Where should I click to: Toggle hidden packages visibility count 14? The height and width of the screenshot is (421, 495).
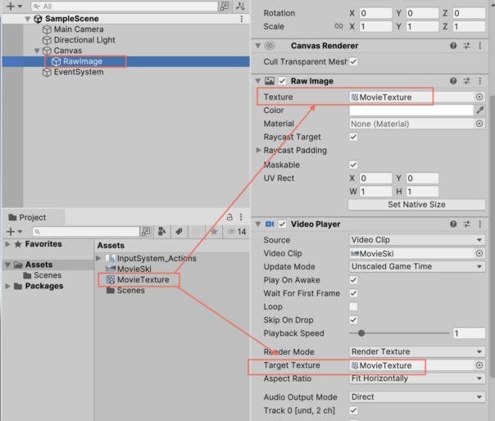tap(237, 232)
